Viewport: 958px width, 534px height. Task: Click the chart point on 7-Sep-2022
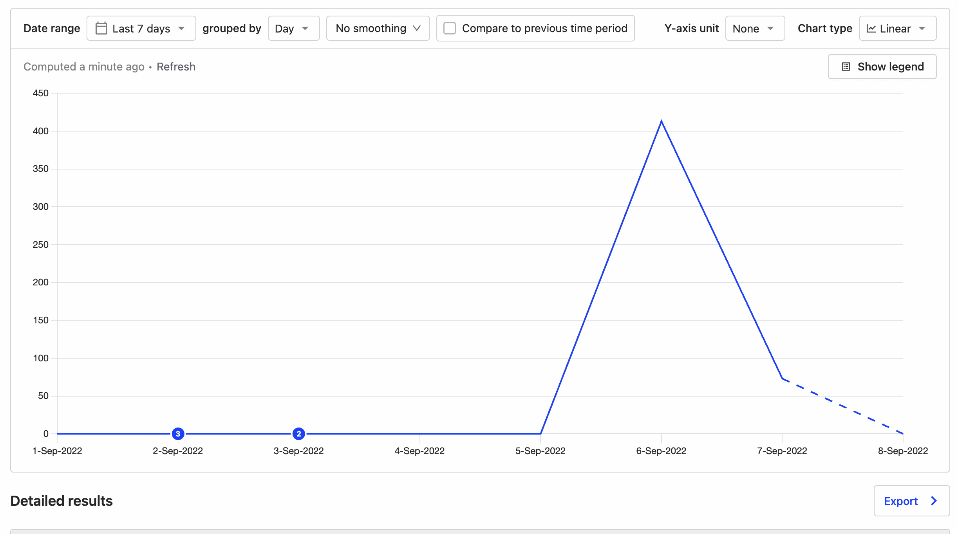(x=782, y=378)
